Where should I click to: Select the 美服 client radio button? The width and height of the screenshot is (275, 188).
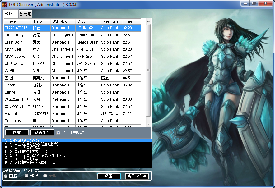(x=45, y=176)
